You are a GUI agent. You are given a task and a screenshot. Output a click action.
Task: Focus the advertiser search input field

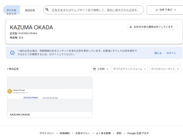click(93, 10)
